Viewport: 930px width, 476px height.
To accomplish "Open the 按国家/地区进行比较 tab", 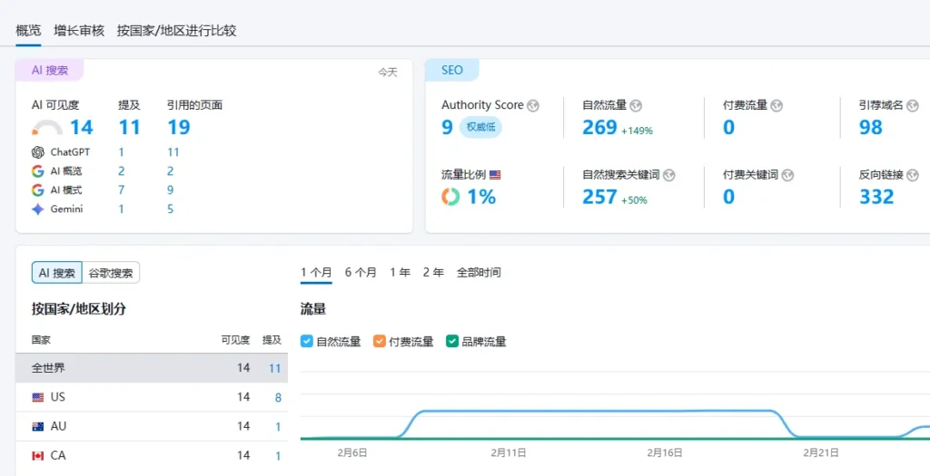I will tap(177, 31).
